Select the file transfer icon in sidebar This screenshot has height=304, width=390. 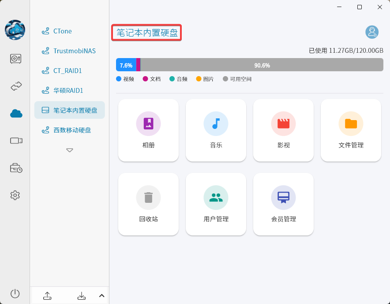(15, 86)
